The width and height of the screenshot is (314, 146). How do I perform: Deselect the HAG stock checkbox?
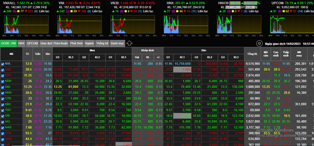(x=3, y=127)
